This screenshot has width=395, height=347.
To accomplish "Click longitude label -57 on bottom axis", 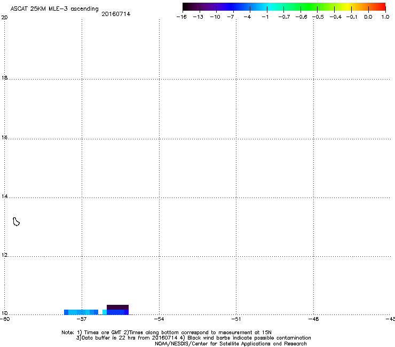I will [81, 319].
